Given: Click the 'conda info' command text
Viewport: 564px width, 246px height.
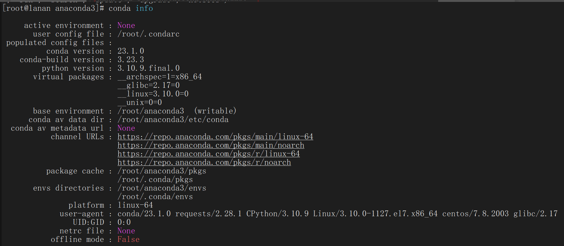Looking at the screenshot, I should 131,8.
